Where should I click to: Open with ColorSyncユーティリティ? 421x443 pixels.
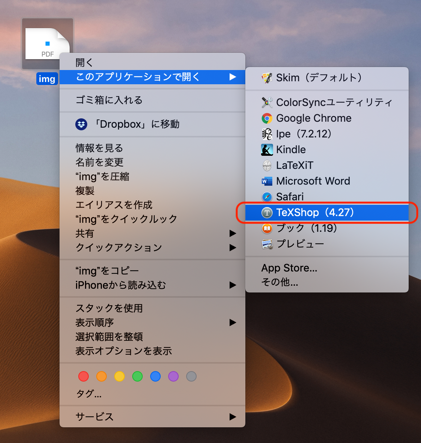tap(327, 102)
